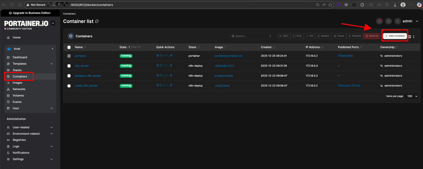Collapse the Portainer sidebar
The image size is (423, 169).
coord(53,23)
